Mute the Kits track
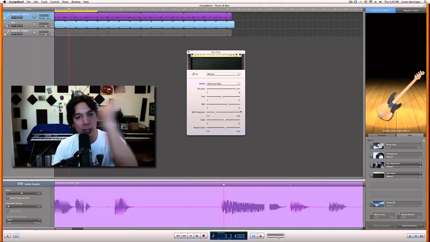Screen dimensions: 430x242 13,26
